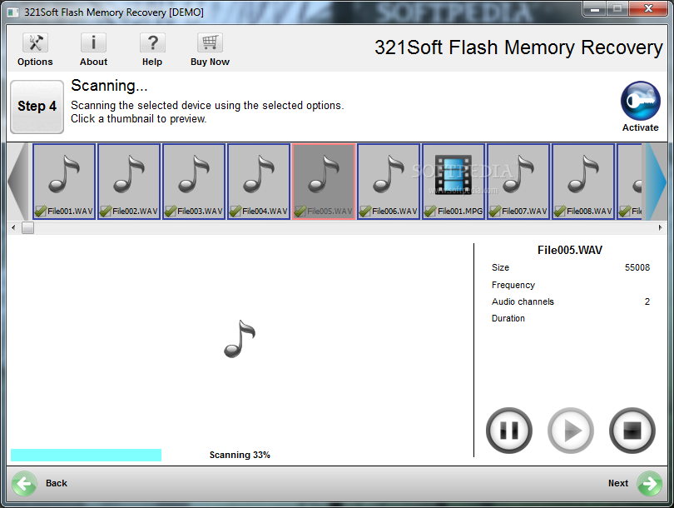Open the About info icon
The image size is (674, 508).
point(93,43)
